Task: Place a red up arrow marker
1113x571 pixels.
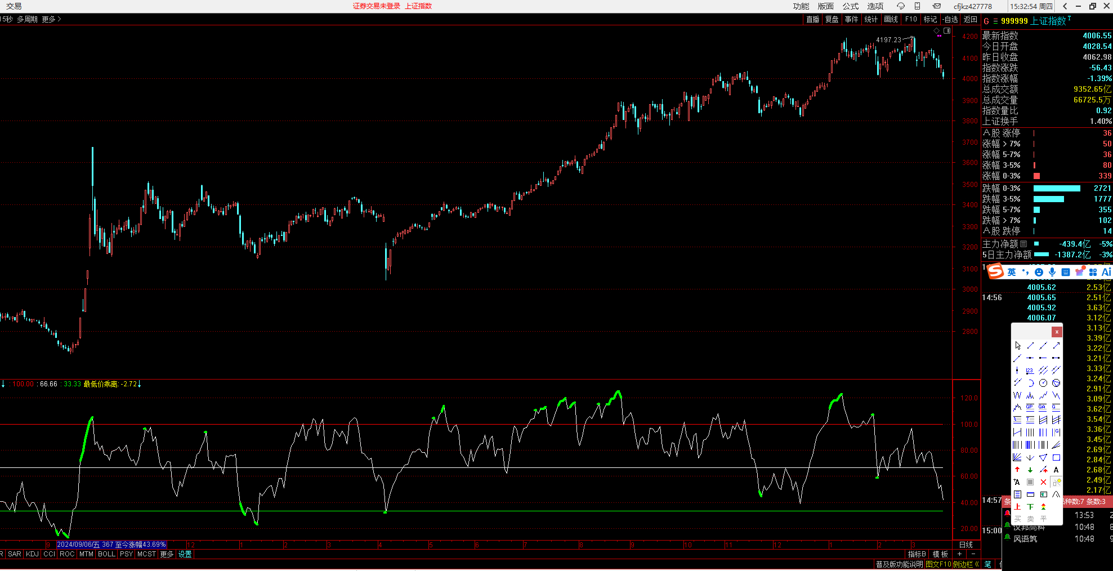Action: pyautogui.click(x=1017, y=470)
